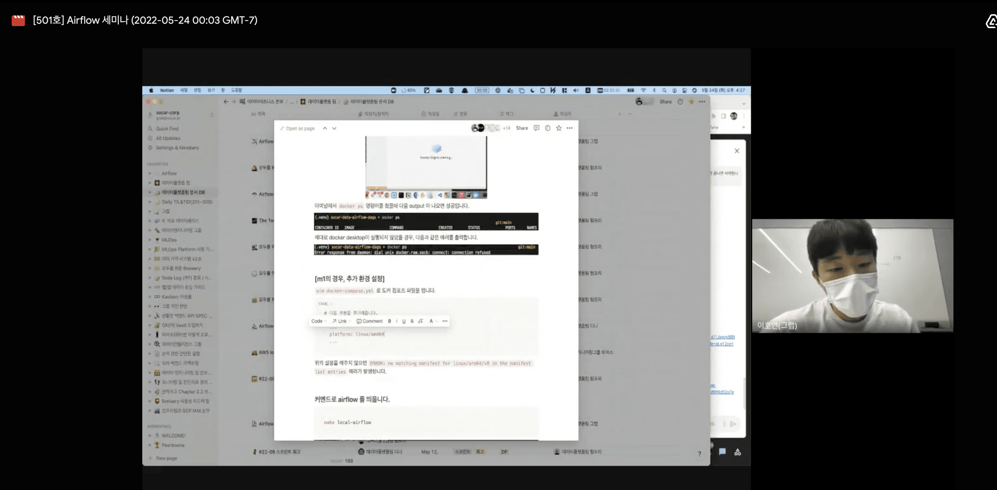Click the +14 collaborators indicator
The height and width of the screenshot is (490, 997).
(506, 128)
